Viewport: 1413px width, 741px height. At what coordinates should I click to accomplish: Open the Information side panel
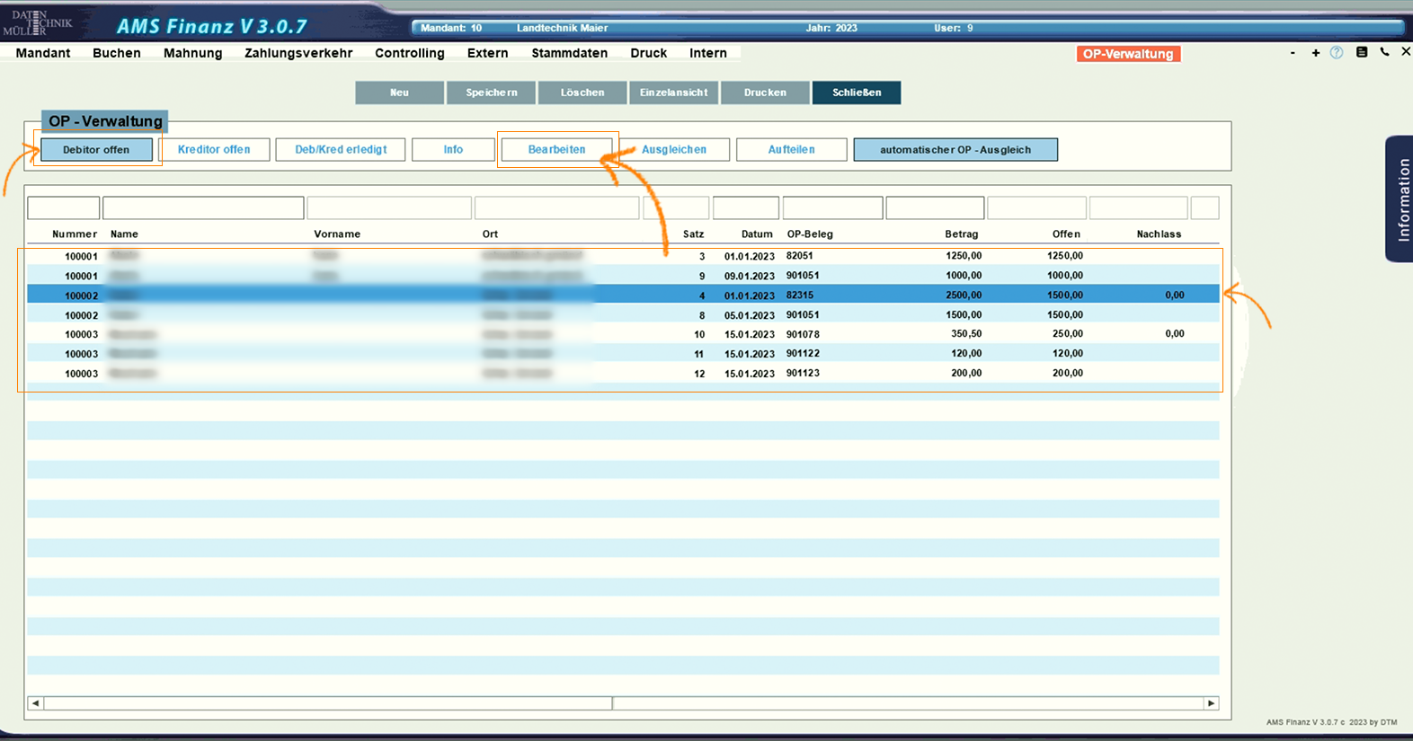[1400, 199]
